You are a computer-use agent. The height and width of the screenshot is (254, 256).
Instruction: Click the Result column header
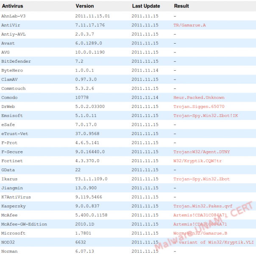181,6
